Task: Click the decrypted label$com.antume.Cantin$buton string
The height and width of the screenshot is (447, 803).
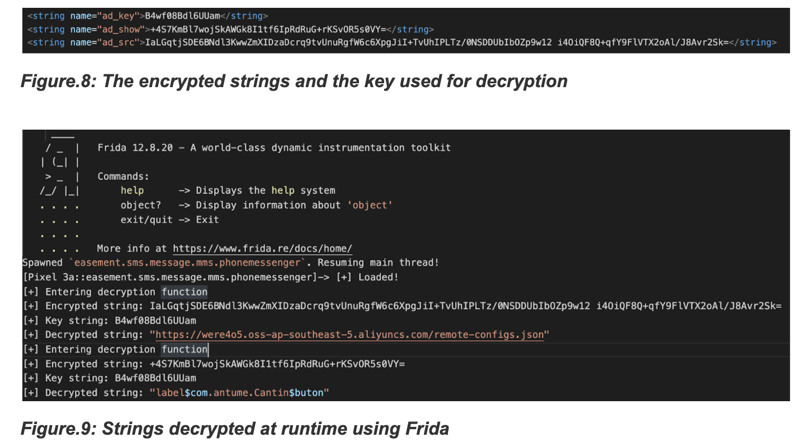Action: coord(239,393)
